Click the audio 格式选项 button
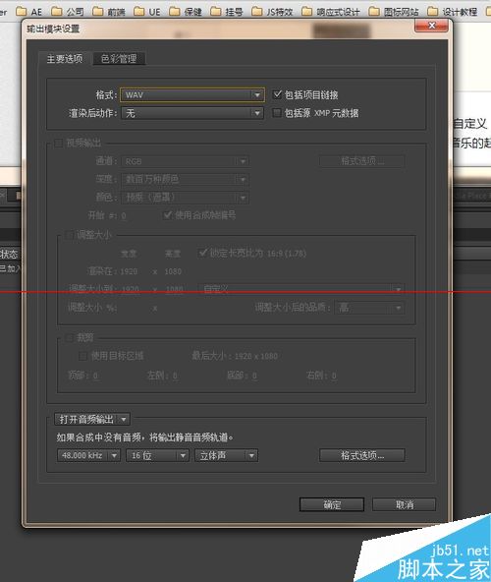491x582 pixels. [362, 455]
